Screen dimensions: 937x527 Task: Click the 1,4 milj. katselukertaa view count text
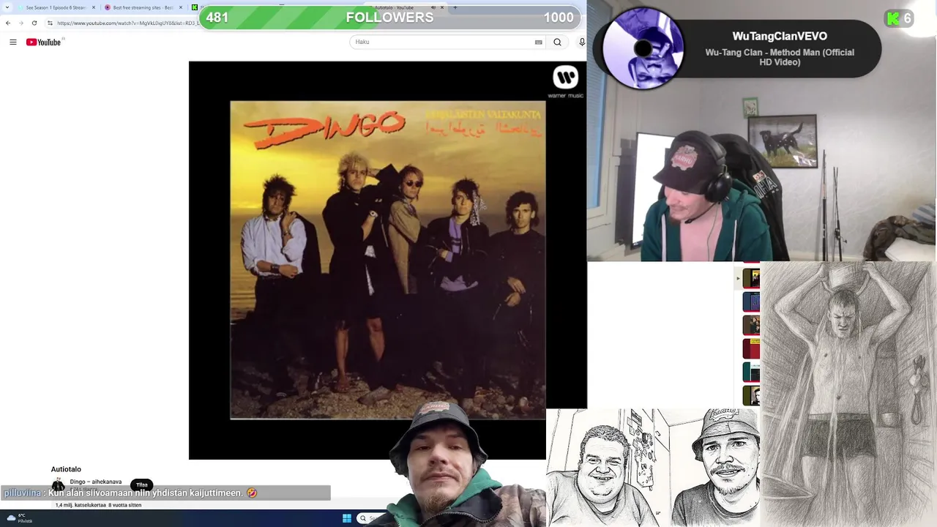coord(81,505)
